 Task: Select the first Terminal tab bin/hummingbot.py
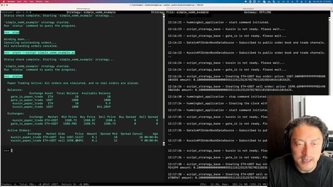click(83, 9)
